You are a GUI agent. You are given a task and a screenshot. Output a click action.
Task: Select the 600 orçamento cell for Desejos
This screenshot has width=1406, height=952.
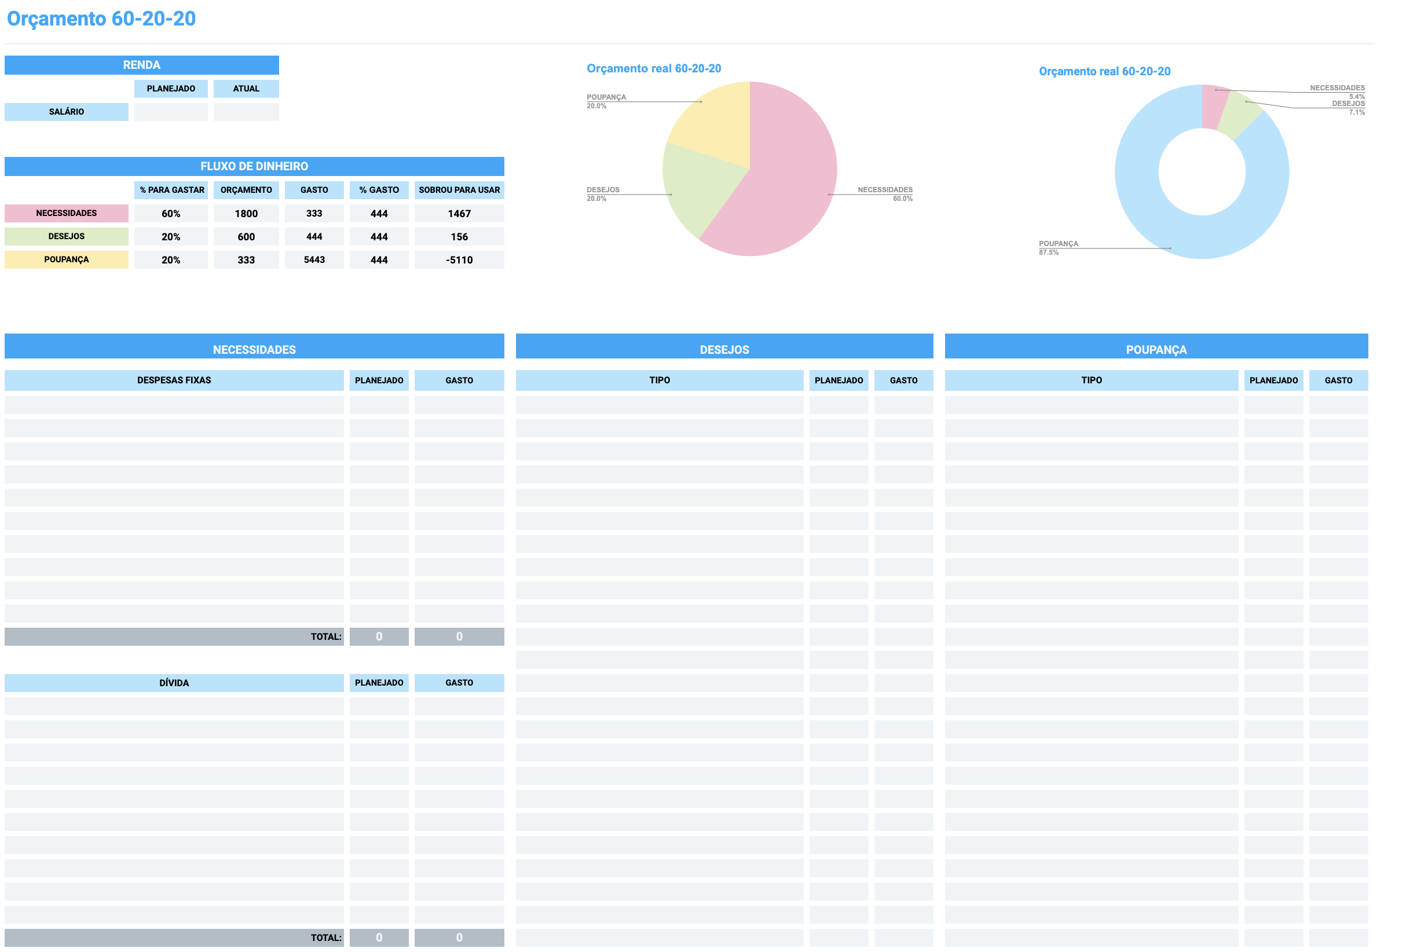247,237
